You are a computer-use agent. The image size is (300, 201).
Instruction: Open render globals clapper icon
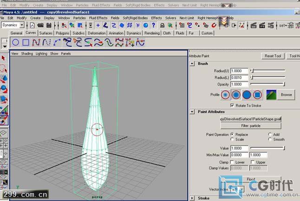271,25
